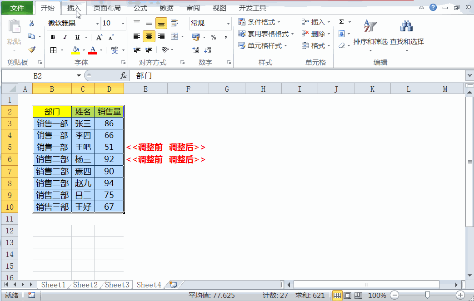Switch to Page Layout view button
474x301 pixels.
pyautogui.click(x=348, y=295)
